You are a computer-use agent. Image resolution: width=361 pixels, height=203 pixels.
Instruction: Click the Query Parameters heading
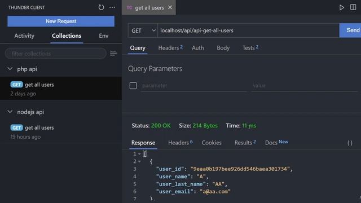pos(155,69)
